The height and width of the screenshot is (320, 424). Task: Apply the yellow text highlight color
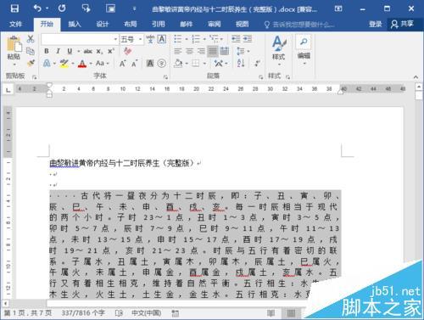(x=64, y=63)
